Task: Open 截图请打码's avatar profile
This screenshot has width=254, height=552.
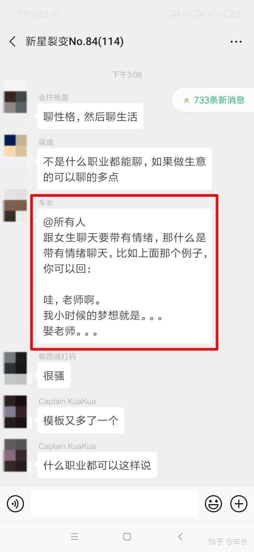Action: click(15, 363)
